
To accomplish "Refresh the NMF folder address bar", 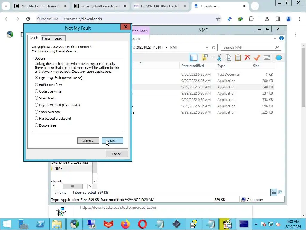I will [x=214, y=47].
